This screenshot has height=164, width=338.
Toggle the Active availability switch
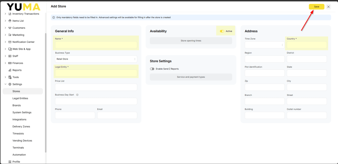[x=222, y=31]
